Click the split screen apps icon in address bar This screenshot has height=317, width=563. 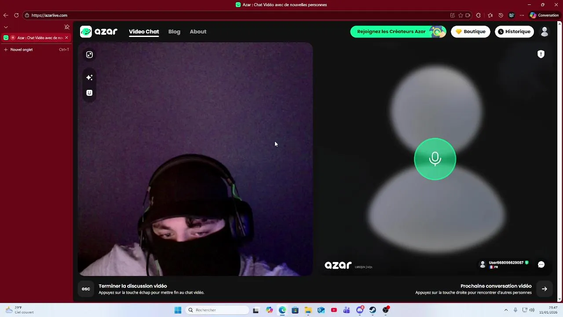click(452, 15)
